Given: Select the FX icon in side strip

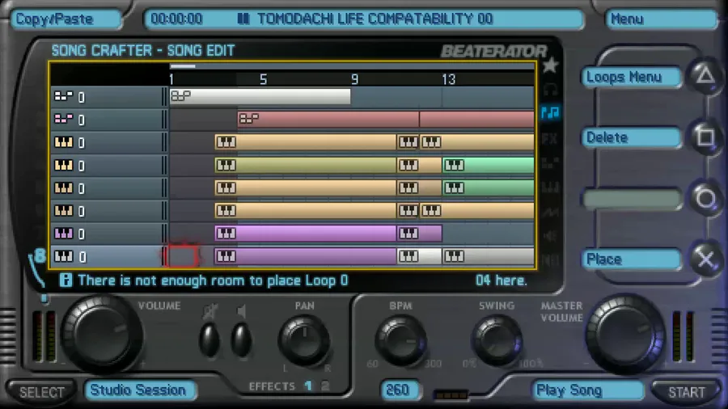Looking at the screenshot, I should click(x=550, y=138).
